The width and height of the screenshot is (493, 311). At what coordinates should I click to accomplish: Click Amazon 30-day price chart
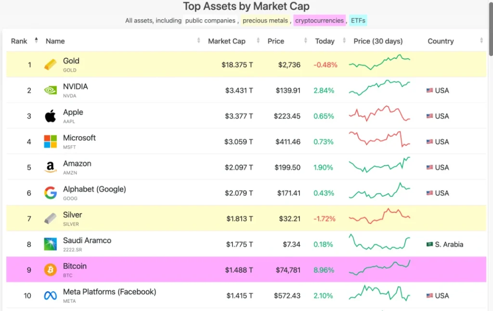tap(379, 164)
